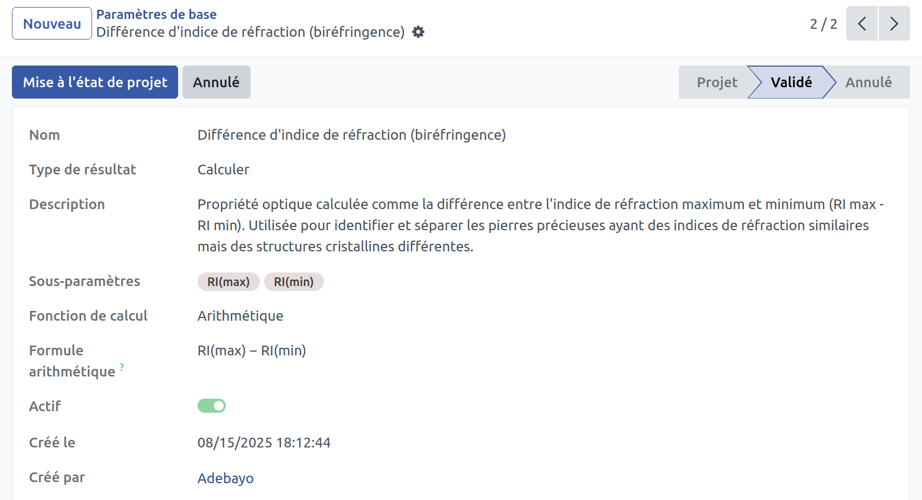
Task: Click the RI(max) sub-parameter tag
Action: pos(228,282)
